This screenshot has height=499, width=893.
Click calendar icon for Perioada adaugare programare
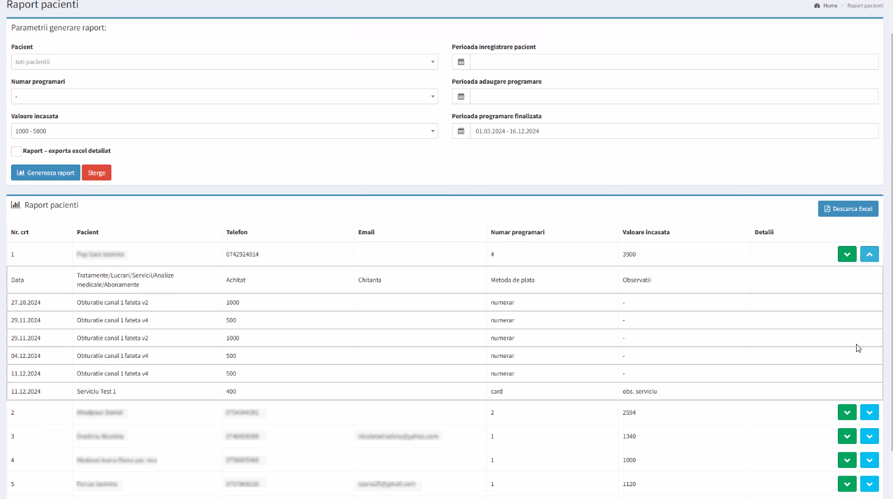461,97
